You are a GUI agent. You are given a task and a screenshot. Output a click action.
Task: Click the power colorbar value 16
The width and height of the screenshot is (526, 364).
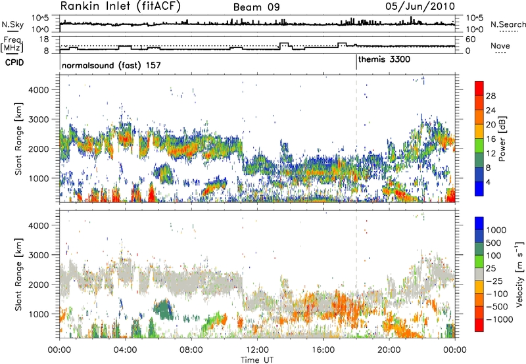[x=490, y=139]
